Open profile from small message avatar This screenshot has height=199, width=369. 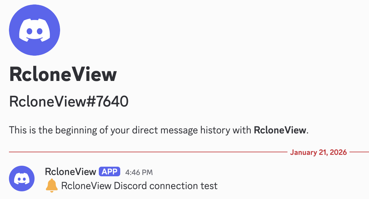pos(22,178)
